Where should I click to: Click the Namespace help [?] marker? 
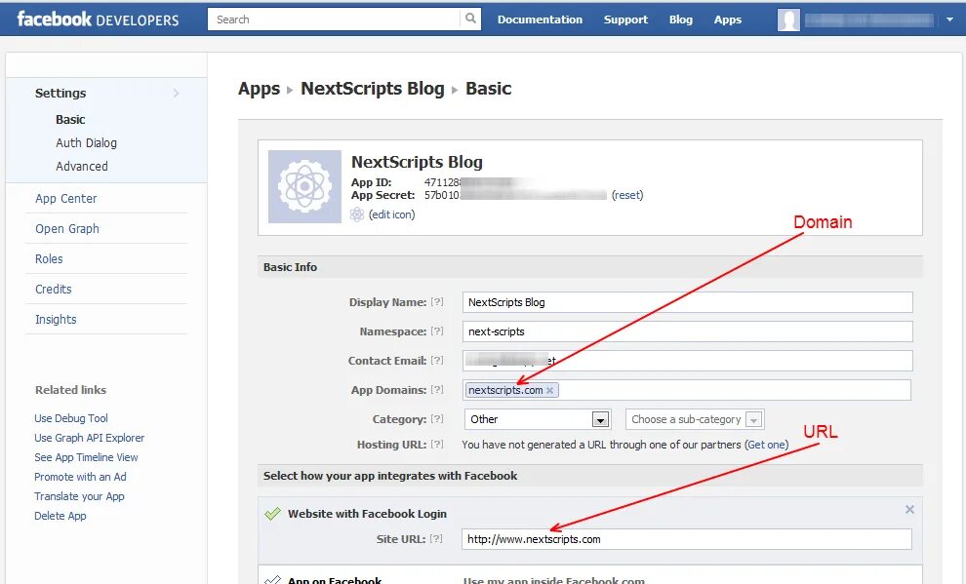[437, 331]
